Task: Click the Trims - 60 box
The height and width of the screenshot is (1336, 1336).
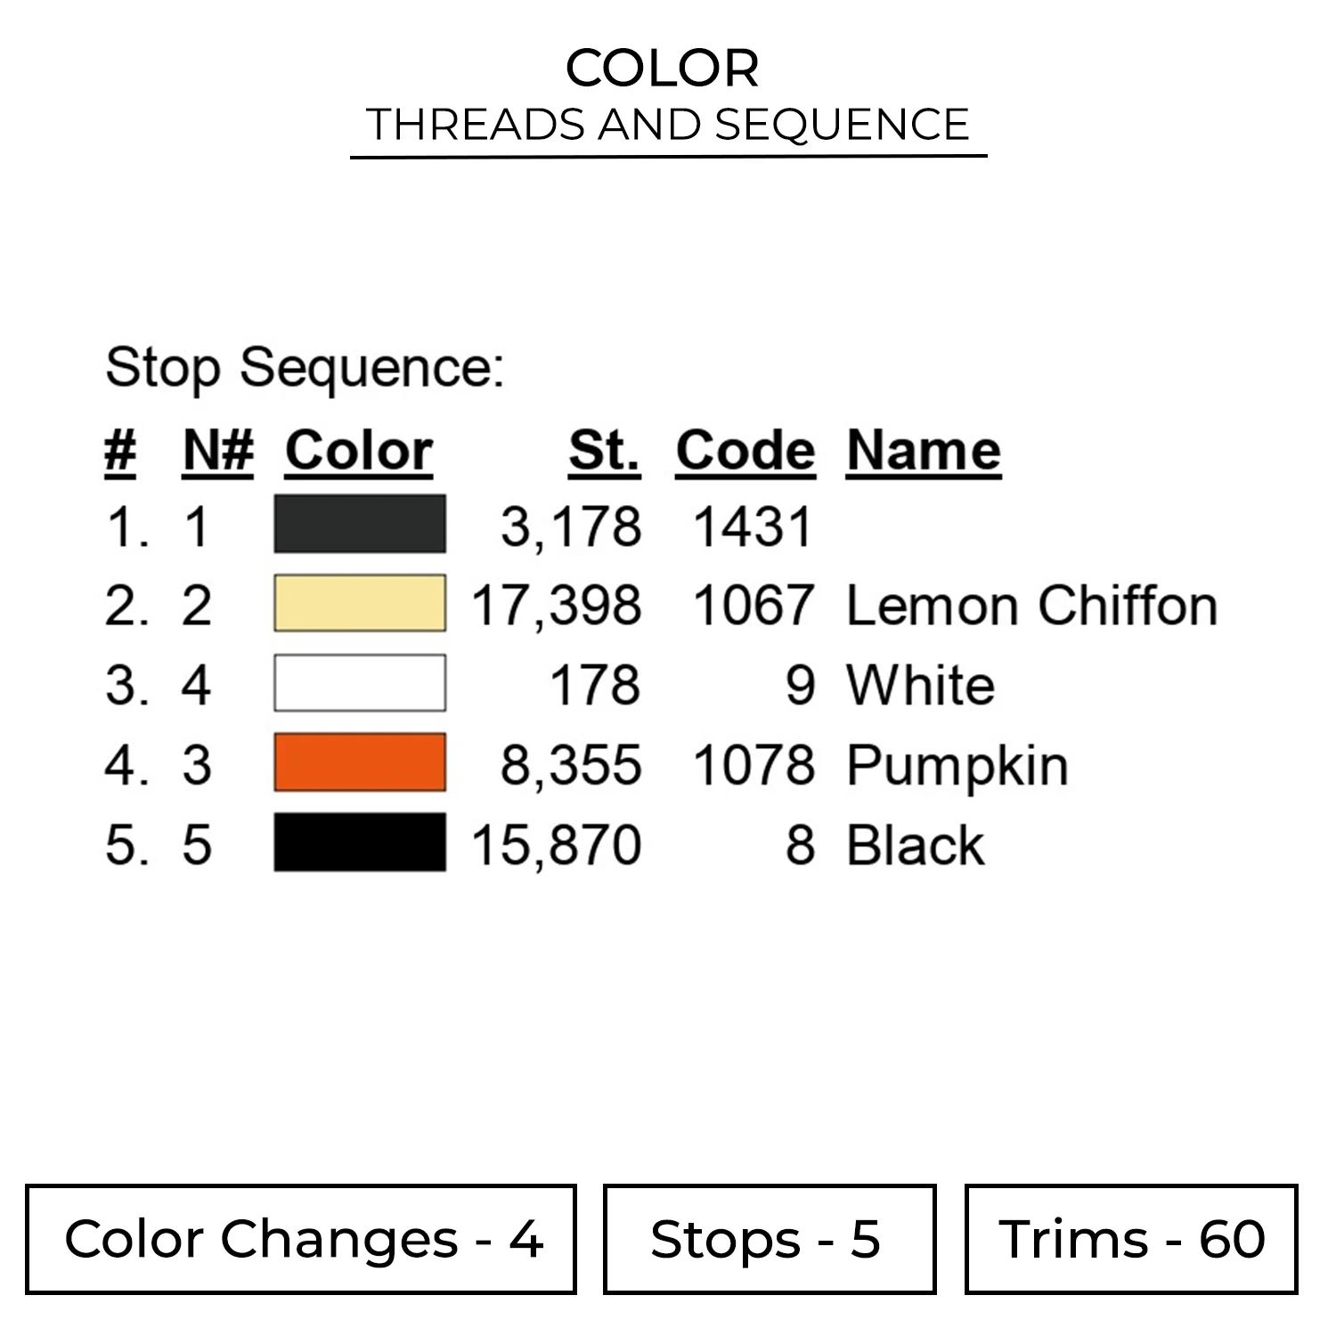Action: tap(1131, 1239)
